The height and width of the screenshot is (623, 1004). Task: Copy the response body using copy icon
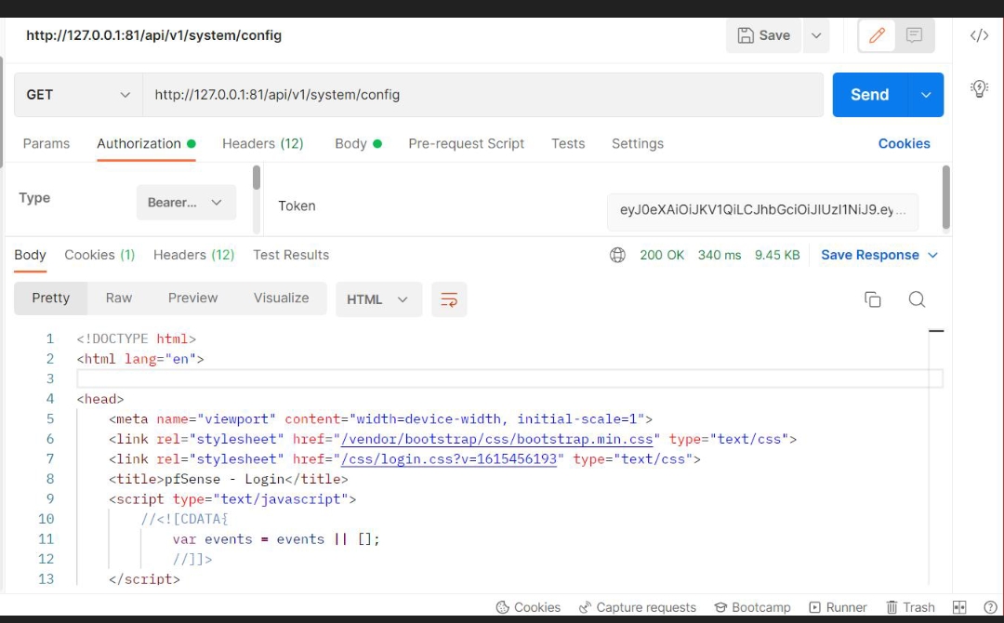pyautogui.click(x=872, y=298)
